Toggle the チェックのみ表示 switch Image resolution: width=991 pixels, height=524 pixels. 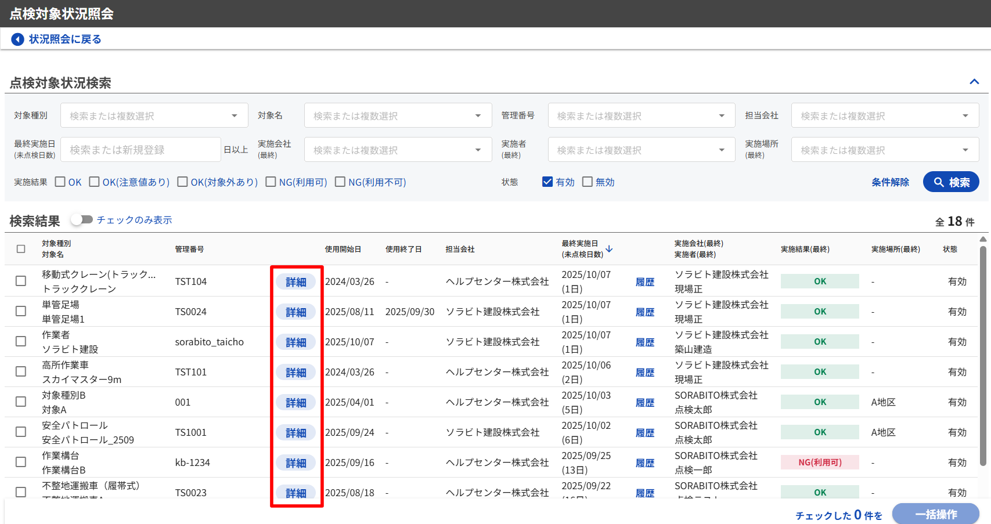coord(82,220)
